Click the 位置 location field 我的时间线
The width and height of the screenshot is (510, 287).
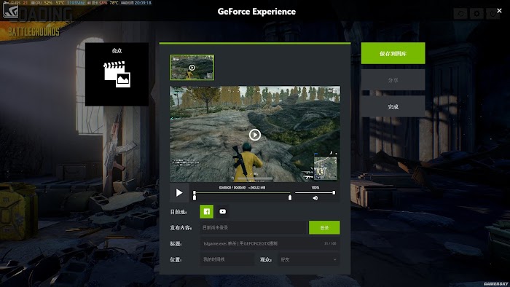click(x=227, y=259)
